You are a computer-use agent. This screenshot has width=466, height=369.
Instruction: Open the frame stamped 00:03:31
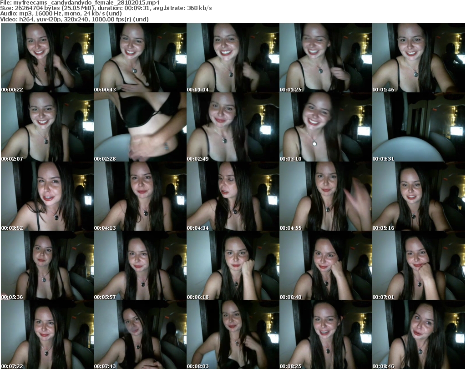point(419,127)
